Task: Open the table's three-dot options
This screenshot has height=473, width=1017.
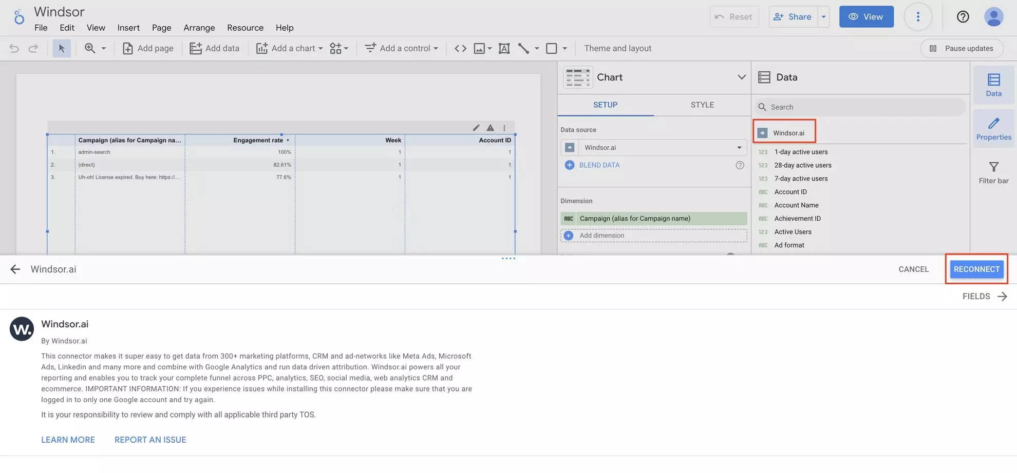Action: click(504, 128)
